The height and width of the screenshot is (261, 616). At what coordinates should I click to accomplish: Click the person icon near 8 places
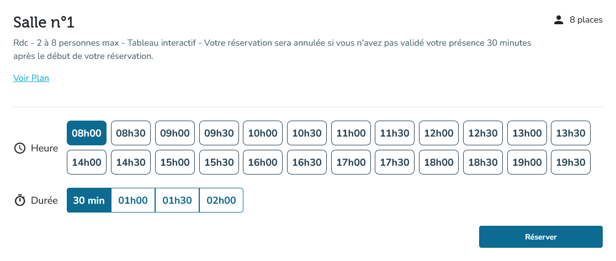click(x=559, y=20)
